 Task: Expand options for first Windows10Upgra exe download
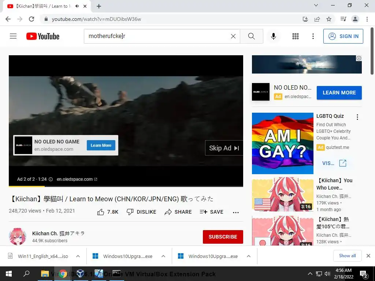[x=163, y=256]
